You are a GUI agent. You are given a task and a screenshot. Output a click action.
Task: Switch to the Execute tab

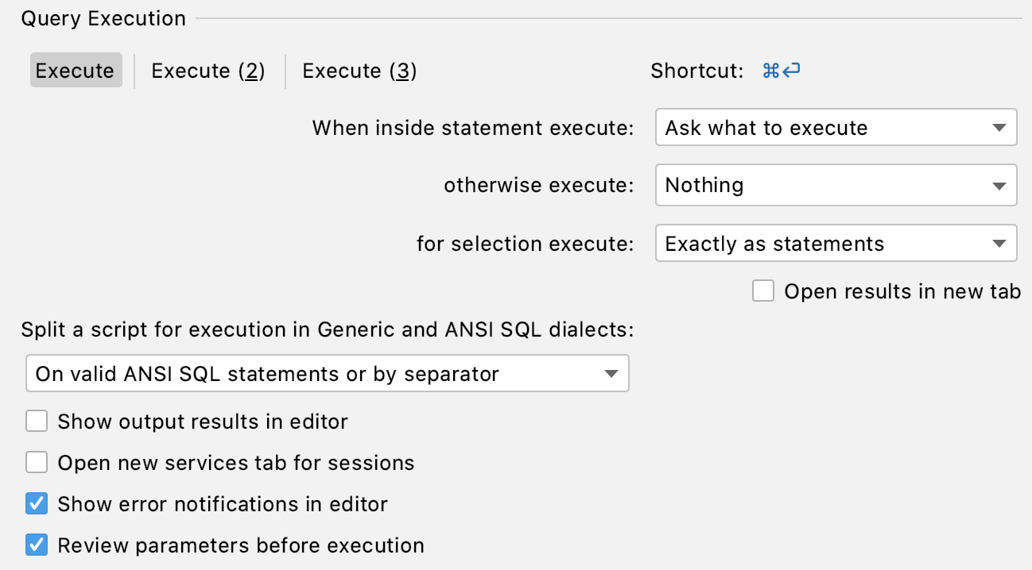(x=76, y=71)
